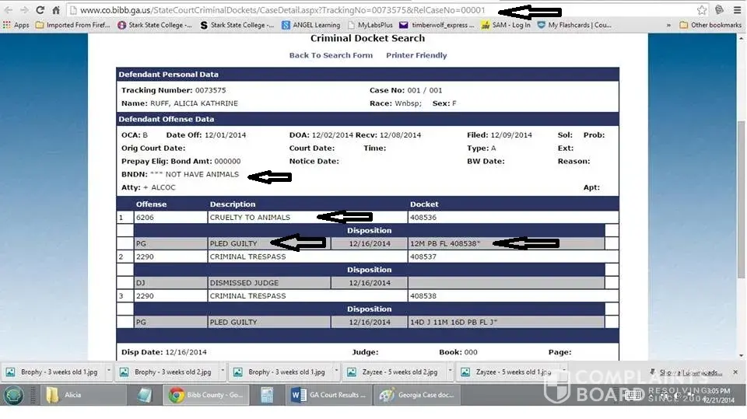Open the My Flashcards bookmark
This screenshot has width=747, height=419.
pos(574,25)
